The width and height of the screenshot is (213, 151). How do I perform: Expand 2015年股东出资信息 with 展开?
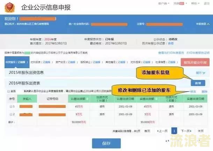[x=200, y=73]
